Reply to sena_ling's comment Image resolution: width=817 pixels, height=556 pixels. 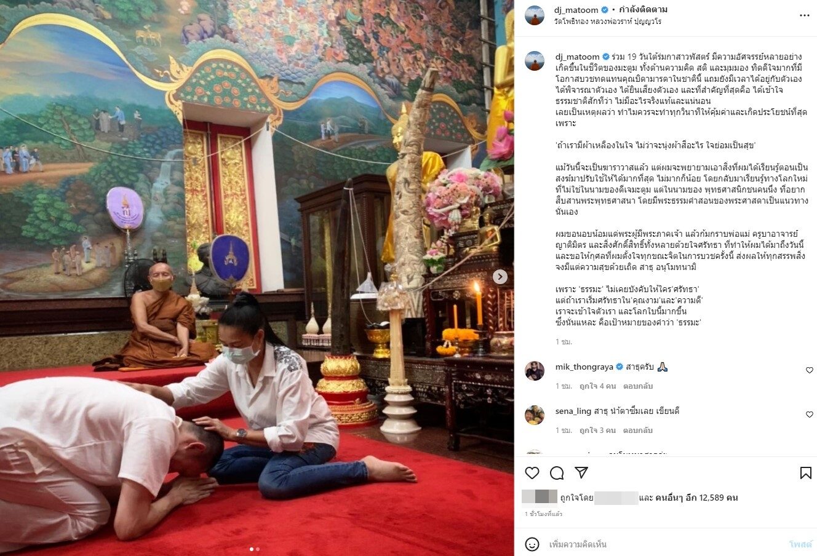tap(638, 431)
